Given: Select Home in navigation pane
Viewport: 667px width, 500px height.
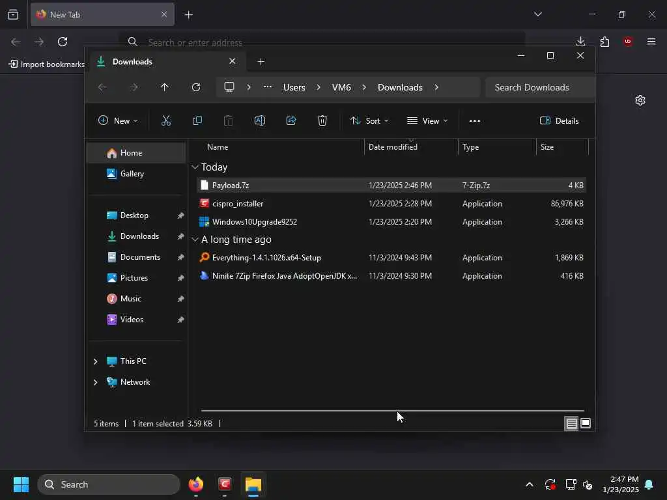Looking at the screenshot, I should pyautogui.click(x=136, y=153).
